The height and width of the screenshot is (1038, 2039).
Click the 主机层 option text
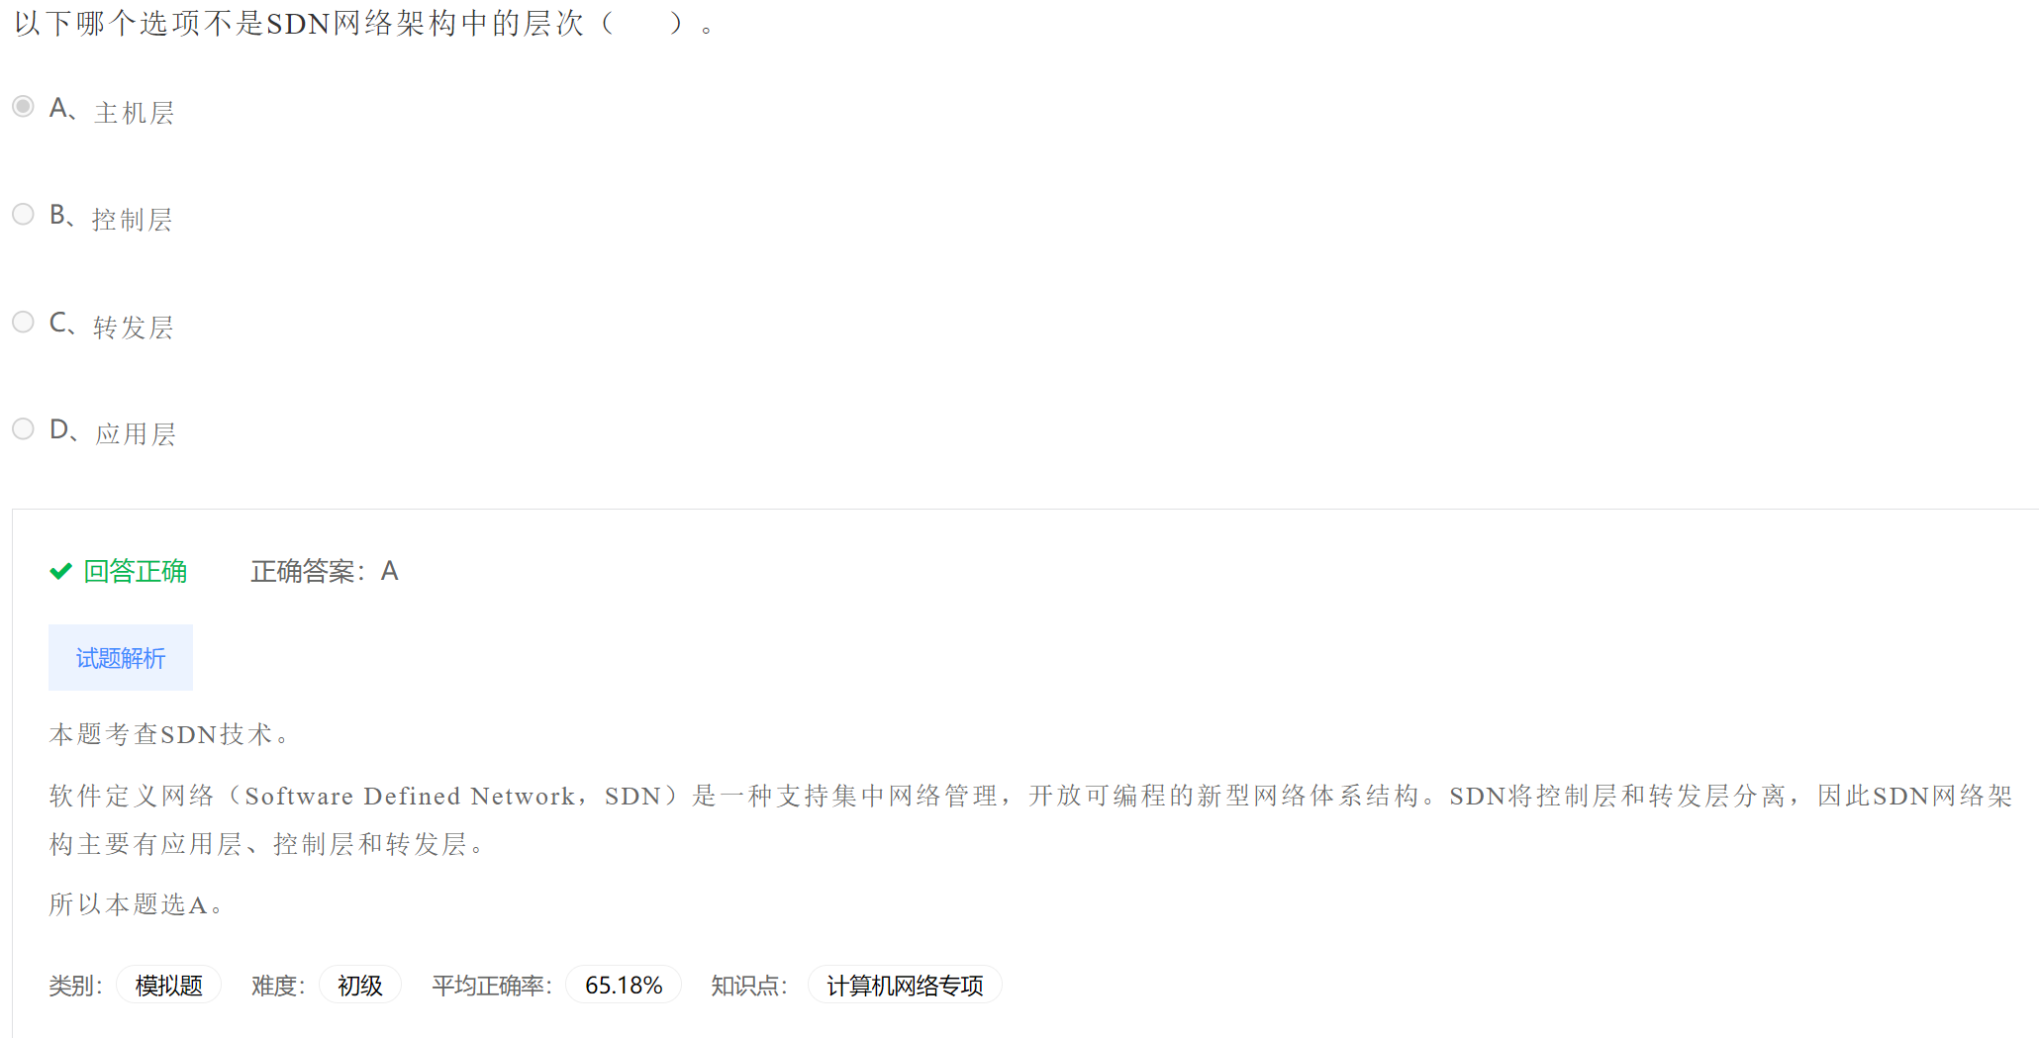(x=135, y=113)
